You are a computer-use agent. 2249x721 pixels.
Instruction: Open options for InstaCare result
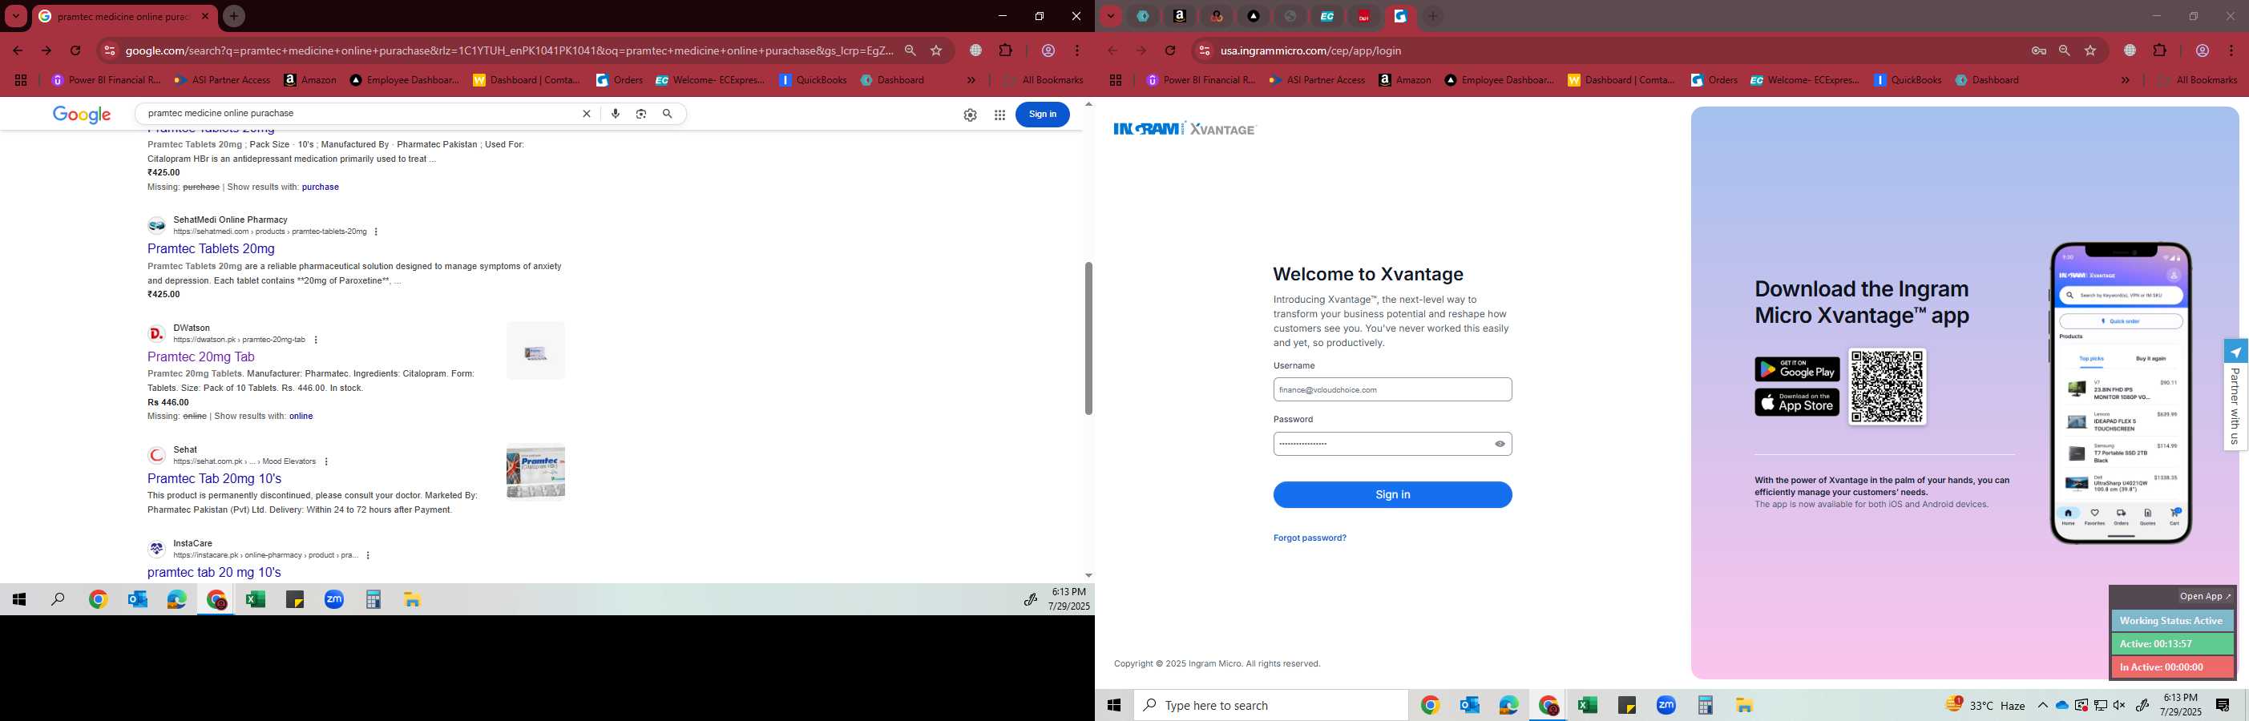368,555
